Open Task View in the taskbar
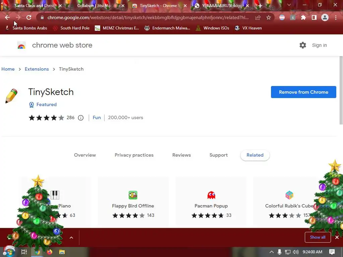343x257 pixels. [x=24, y=252]
